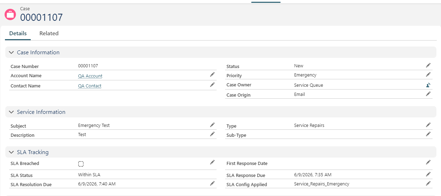Screen dimensions: 441x196
Task: Click the pink Case briefcase icon
Action: coord(10,14)
